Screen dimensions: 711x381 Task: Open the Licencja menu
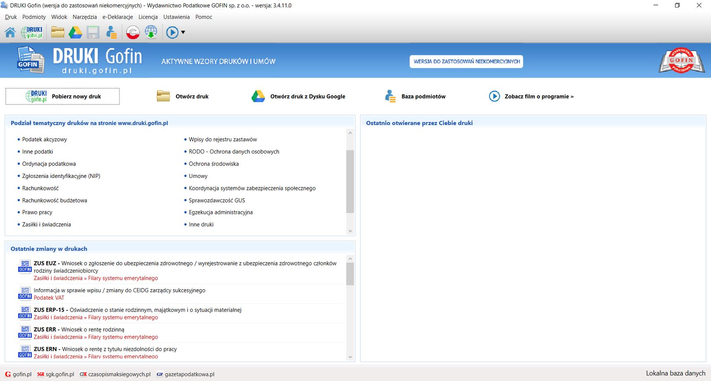click(x=148, y=17)
